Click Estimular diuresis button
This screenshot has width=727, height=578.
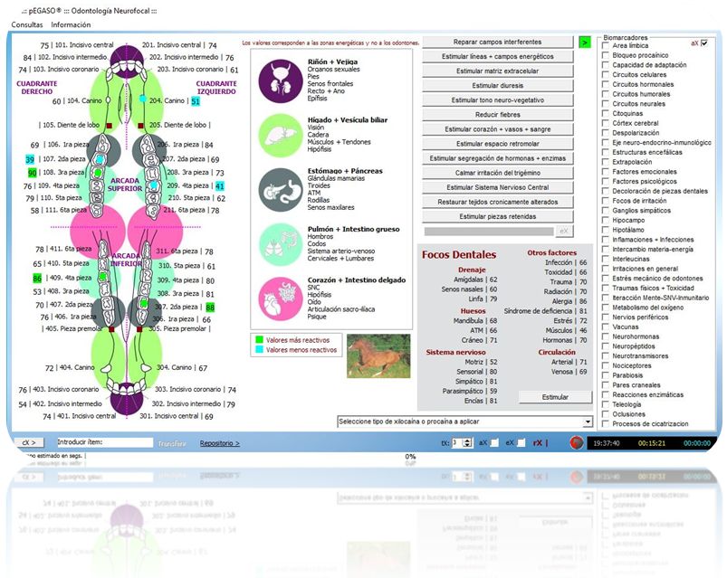coord(498,86)
